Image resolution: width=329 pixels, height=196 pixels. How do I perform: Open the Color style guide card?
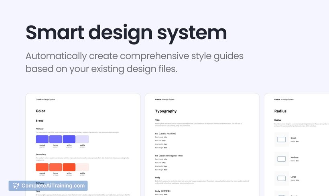(x=83, y=145)
